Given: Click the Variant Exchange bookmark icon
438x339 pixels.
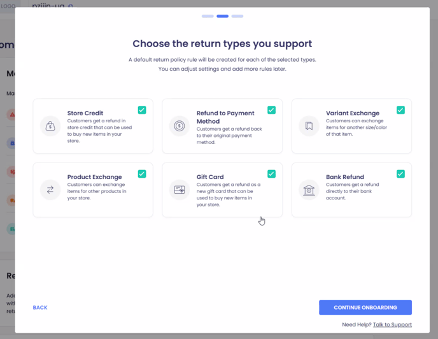Looking at the screenshot, I should tap(309, 126).
